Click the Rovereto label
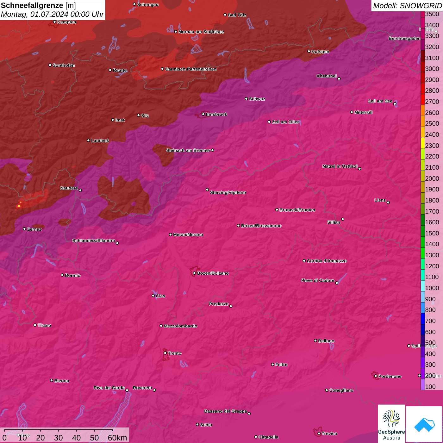Screen dimensions: 443x443 pos(142,388)
